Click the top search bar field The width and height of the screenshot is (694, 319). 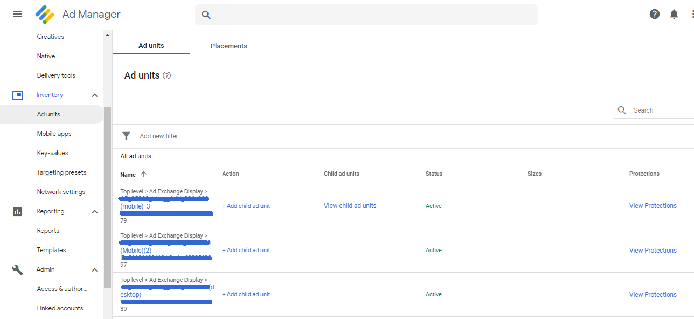coord(366,15)
